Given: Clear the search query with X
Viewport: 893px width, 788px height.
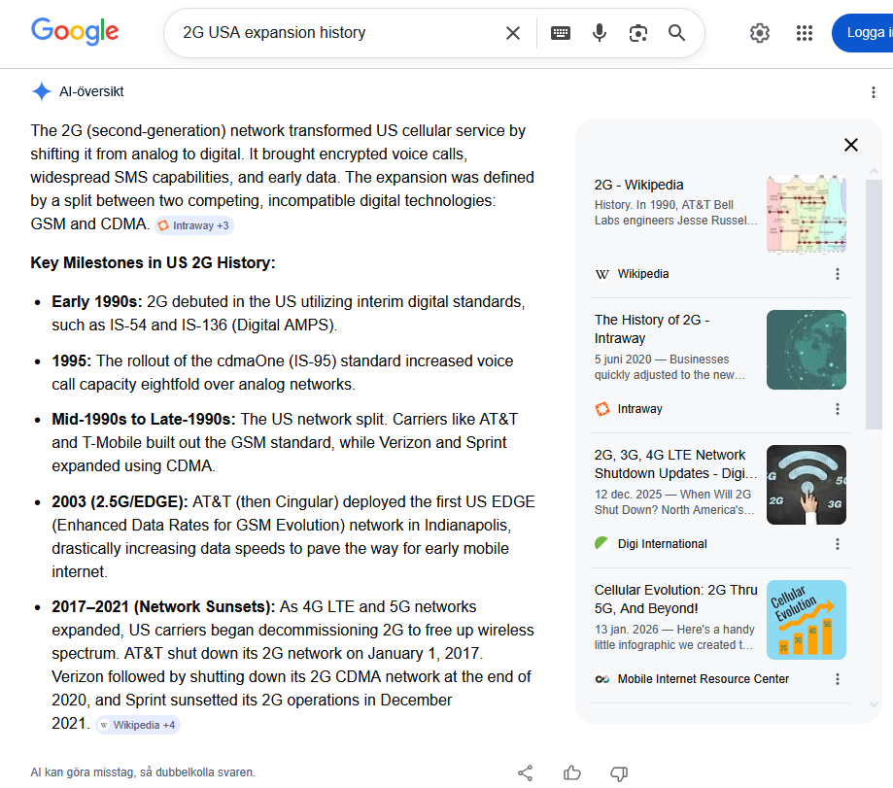Looking at the screenshot, I should 512,33.
